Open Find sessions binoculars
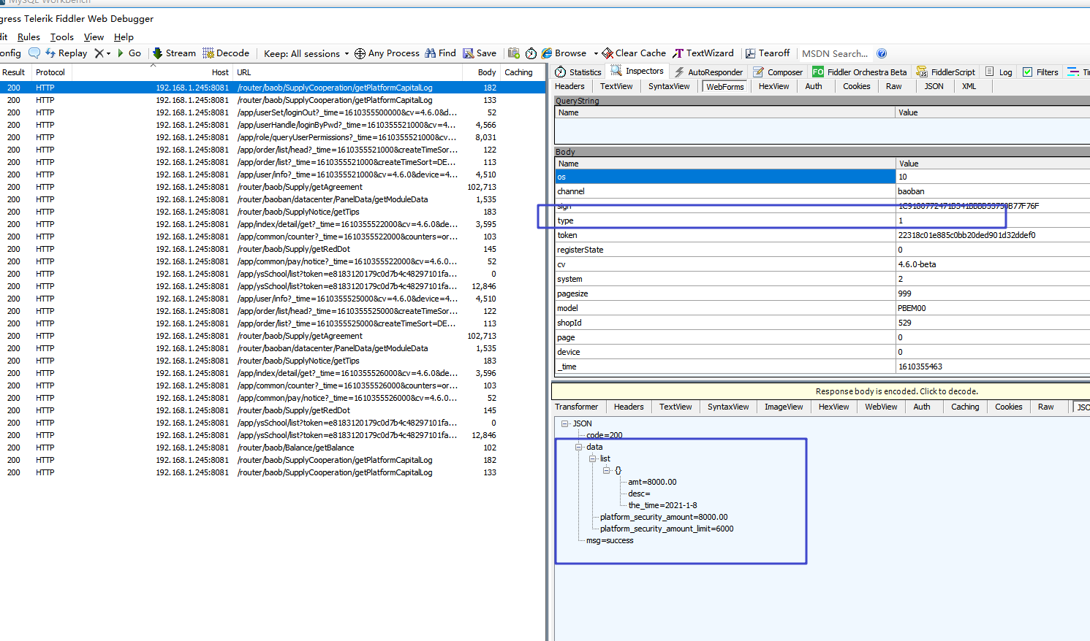The height and width of the screenshot is (641, 1090). (x=440, y=53)
